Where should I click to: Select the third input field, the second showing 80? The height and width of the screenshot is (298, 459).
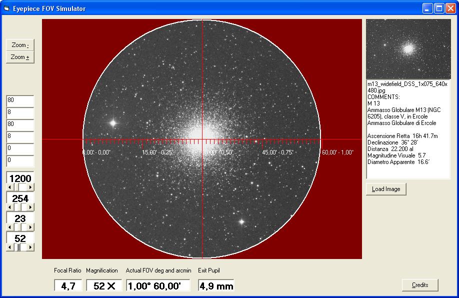tap(20, 125)
